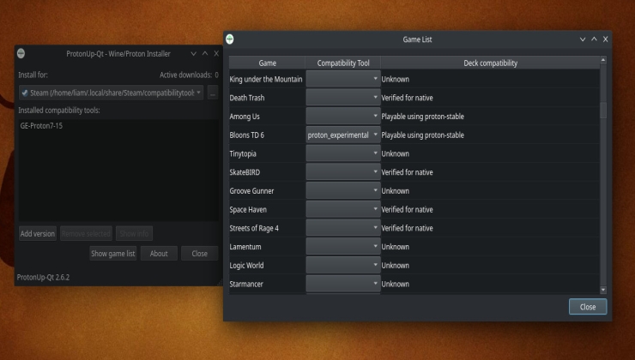Select the Streets of Rage 4 game cell
The image size is (635, 360).
coord(267,228)
